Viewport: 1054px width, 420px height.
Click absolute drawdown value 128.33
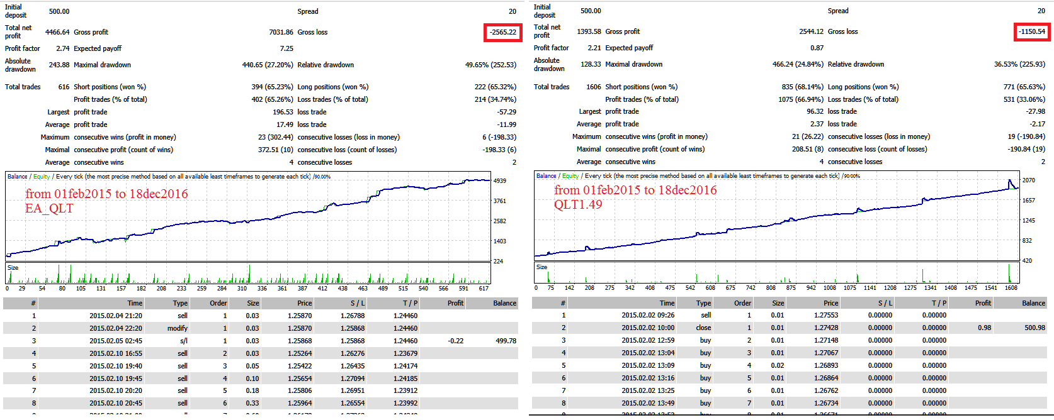[591, 64]
